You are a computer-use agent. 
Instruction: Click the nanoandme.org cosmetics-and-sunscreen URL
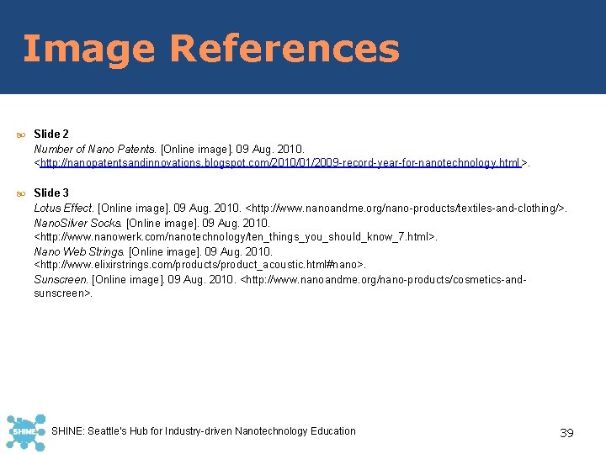pos(280,286)
